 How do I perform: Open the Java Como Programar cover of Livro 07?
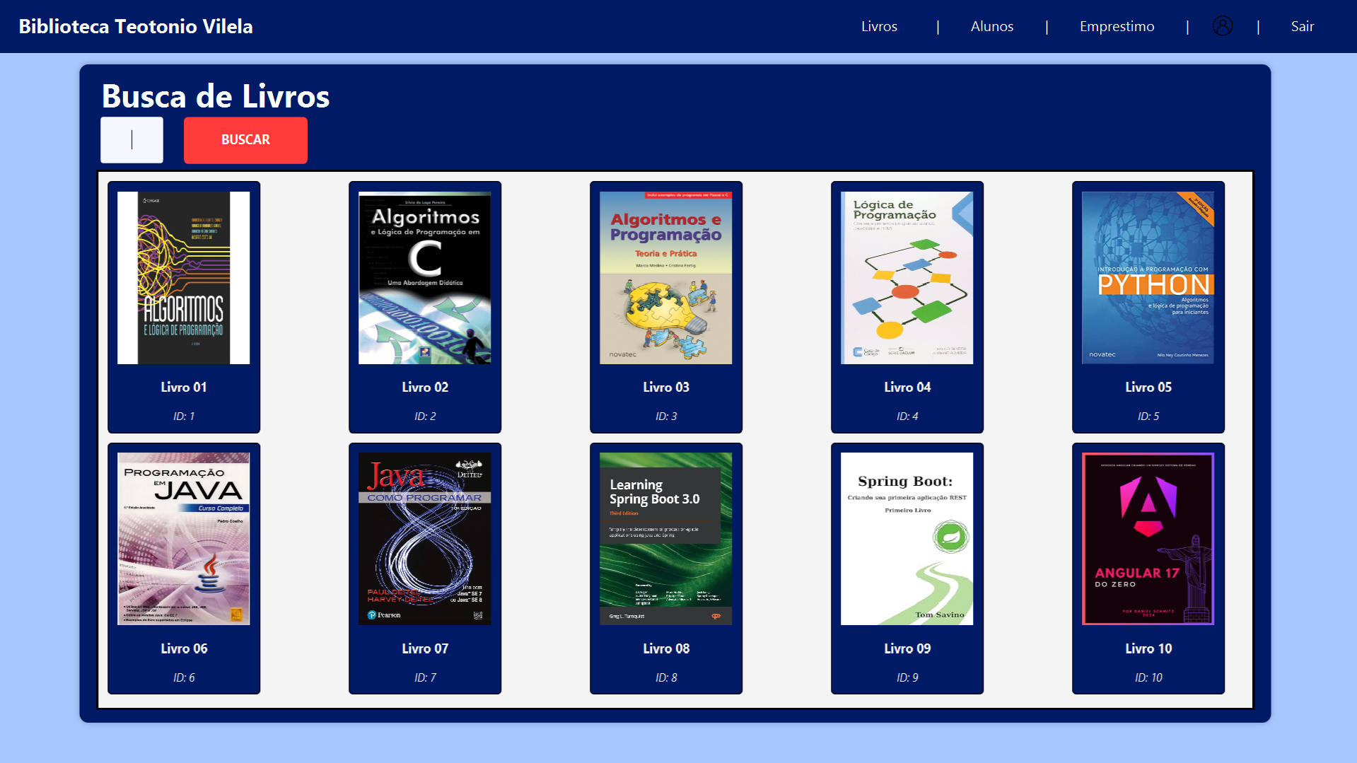[x=424, y=539]
